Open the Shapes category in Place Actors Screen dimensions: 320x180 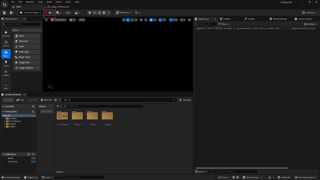click(6, 73)
